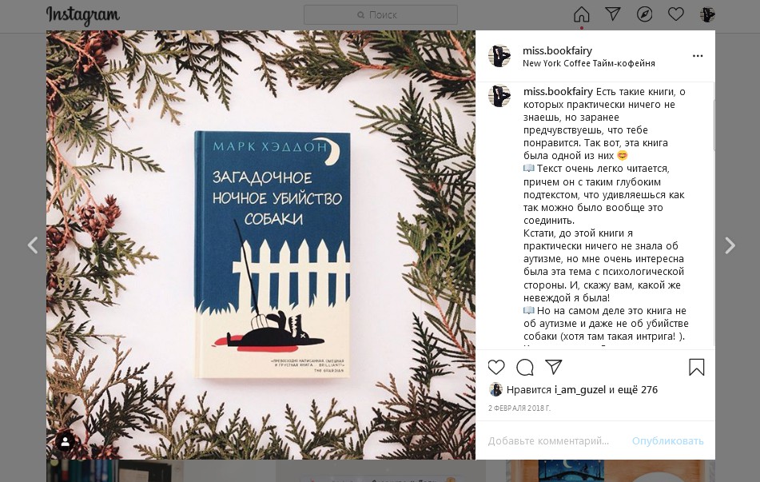Go to Instagram home feed icon
Viewport: 760px width, 482px height.
coord(581,14)
